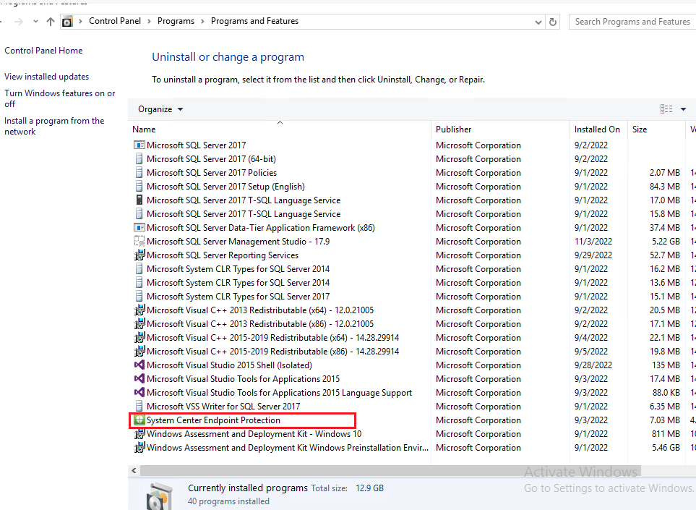Sort by Size column header
The image size is (696, 510).
pos(656,129)
